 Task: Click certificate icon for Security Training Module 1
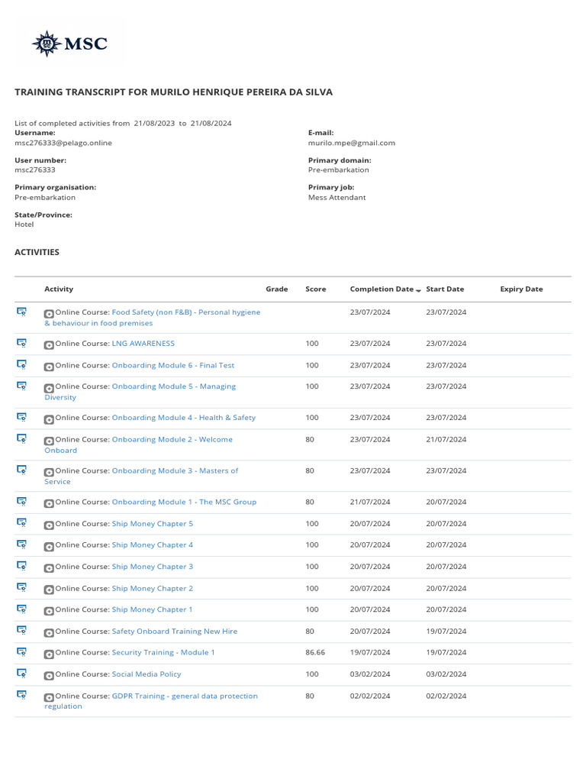click(21, 651)
